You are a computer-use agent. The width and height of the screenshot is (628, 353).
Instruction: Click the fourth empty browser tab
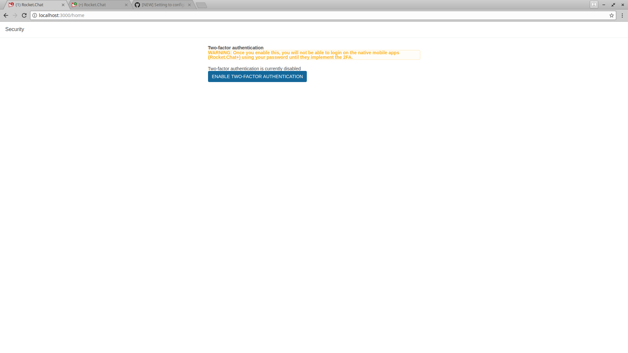coord(201,5)
